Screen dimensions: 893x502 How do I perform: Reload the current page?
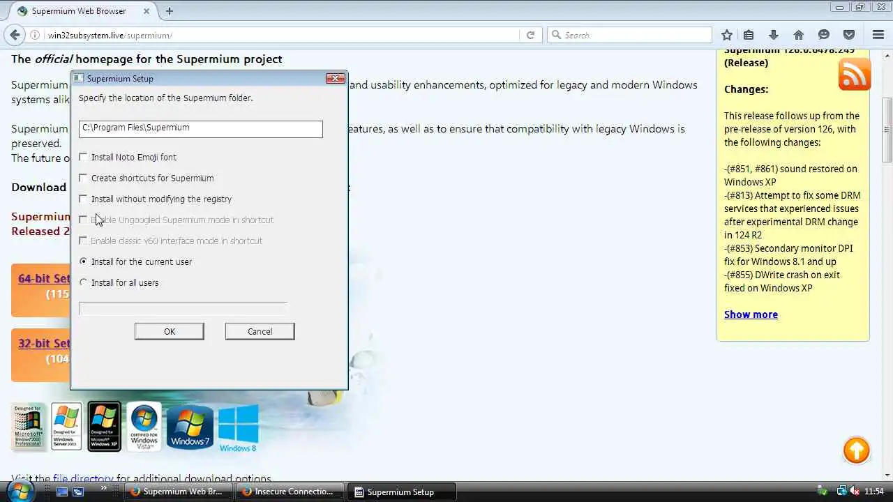click(530, 35)
